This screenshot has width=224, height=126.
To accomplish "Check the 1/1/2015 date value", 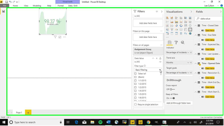I will 135,80.
